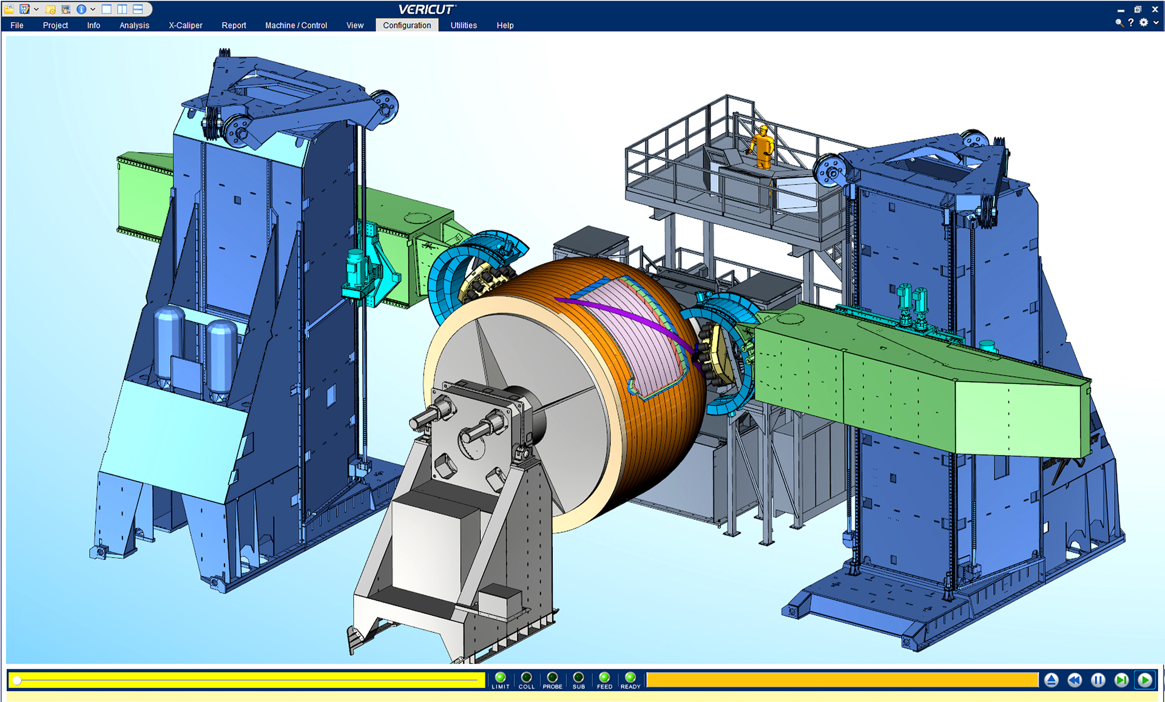
Task: Open the Machine / Control menu
Action: click(x=295, y=25)
